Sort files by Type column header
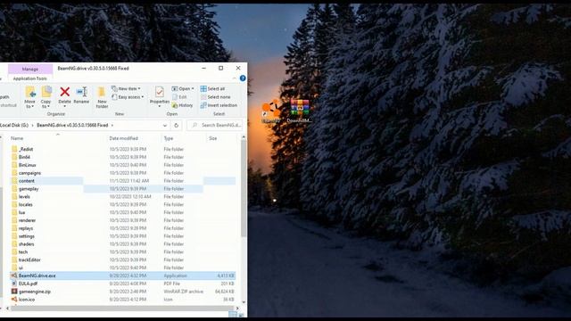571x321 pixels. (169, 138)
